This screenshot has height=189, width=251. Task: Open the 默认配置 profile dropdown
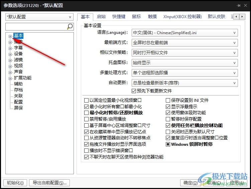(39, 17)
